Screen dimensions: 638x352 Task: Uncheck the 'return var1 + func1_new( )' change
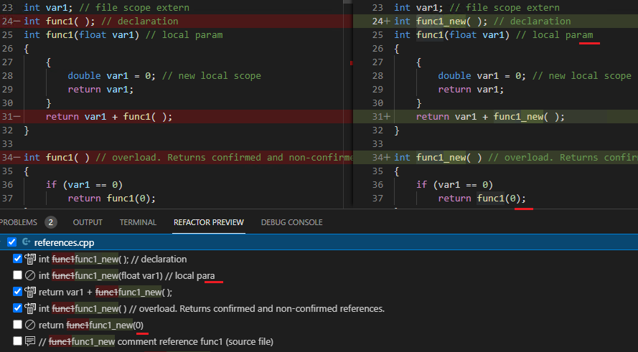point(17,292)
